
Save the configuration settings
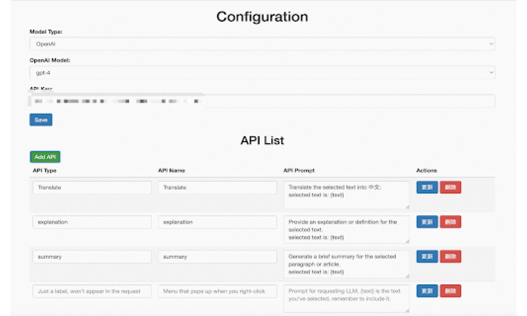click(41, 120)
